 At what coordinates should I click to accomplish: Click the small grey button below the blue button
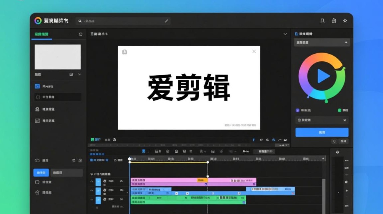343,141
